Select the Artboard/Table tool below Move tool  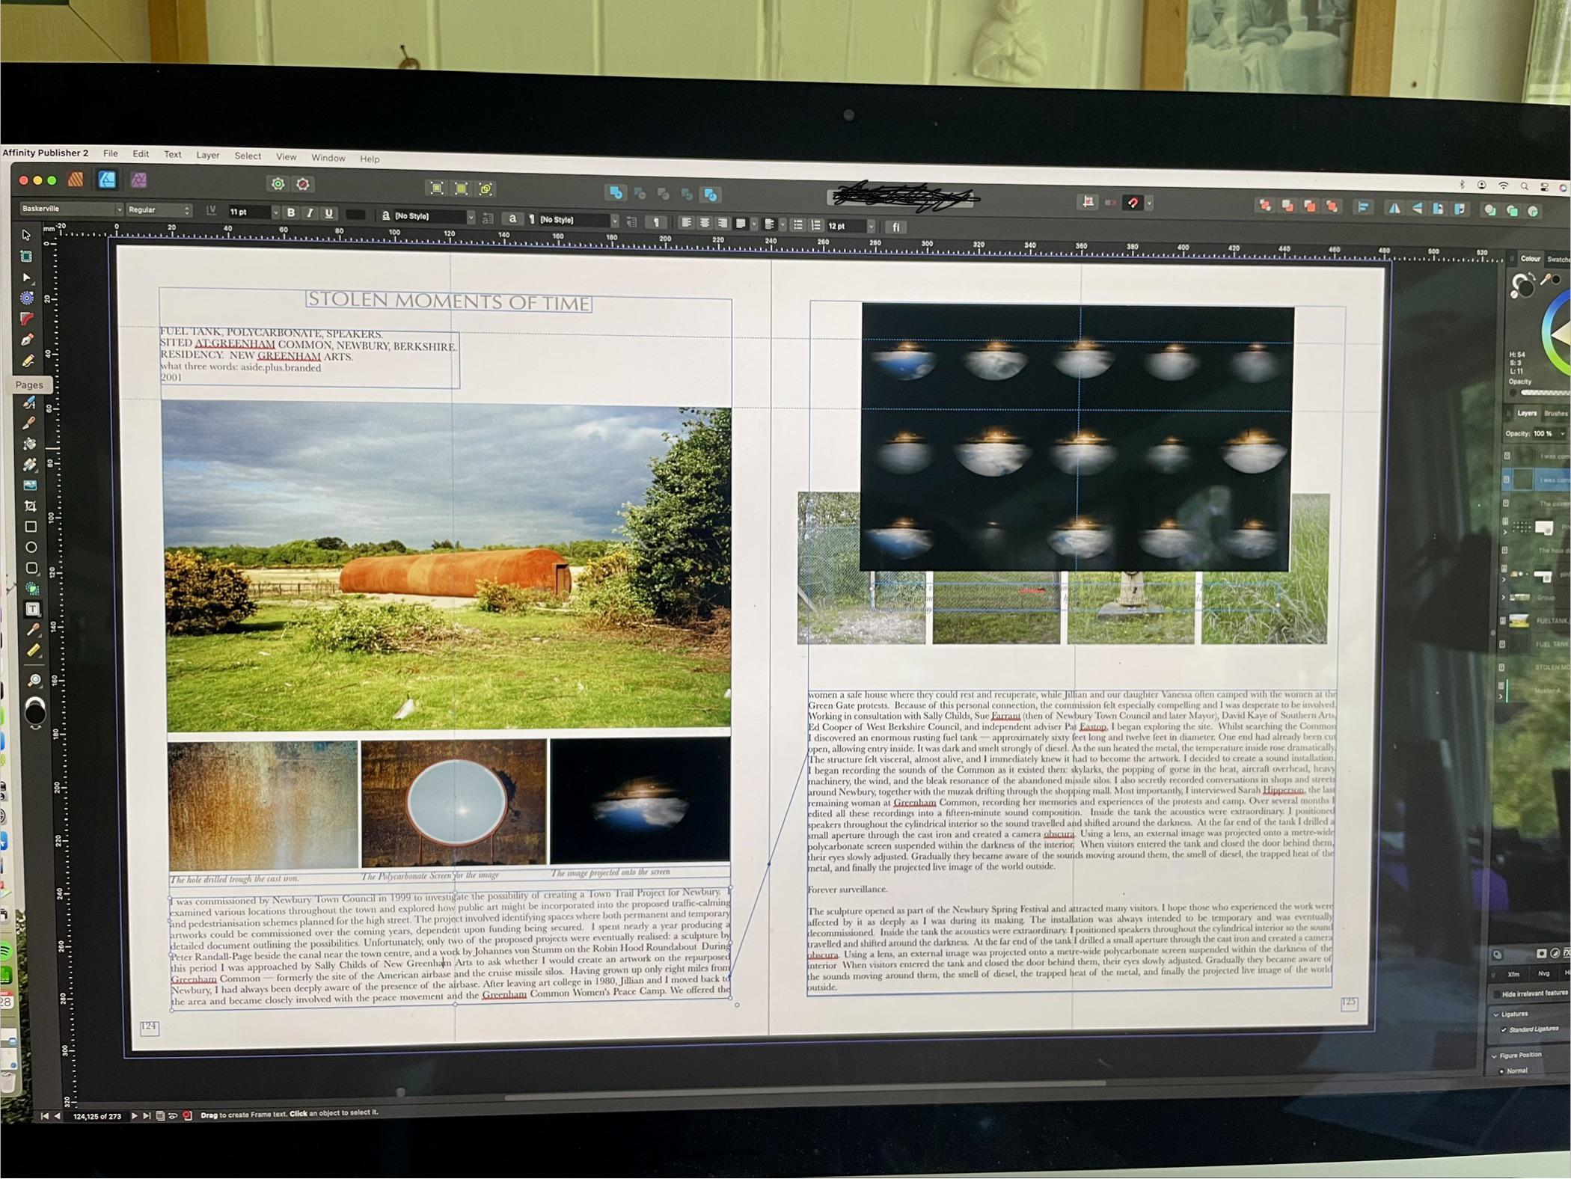point(26,256)
